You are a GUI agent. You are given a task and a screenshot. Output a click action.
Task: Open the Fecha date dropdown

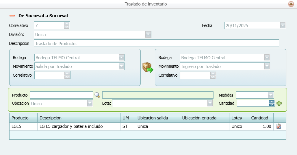(283, 25)
